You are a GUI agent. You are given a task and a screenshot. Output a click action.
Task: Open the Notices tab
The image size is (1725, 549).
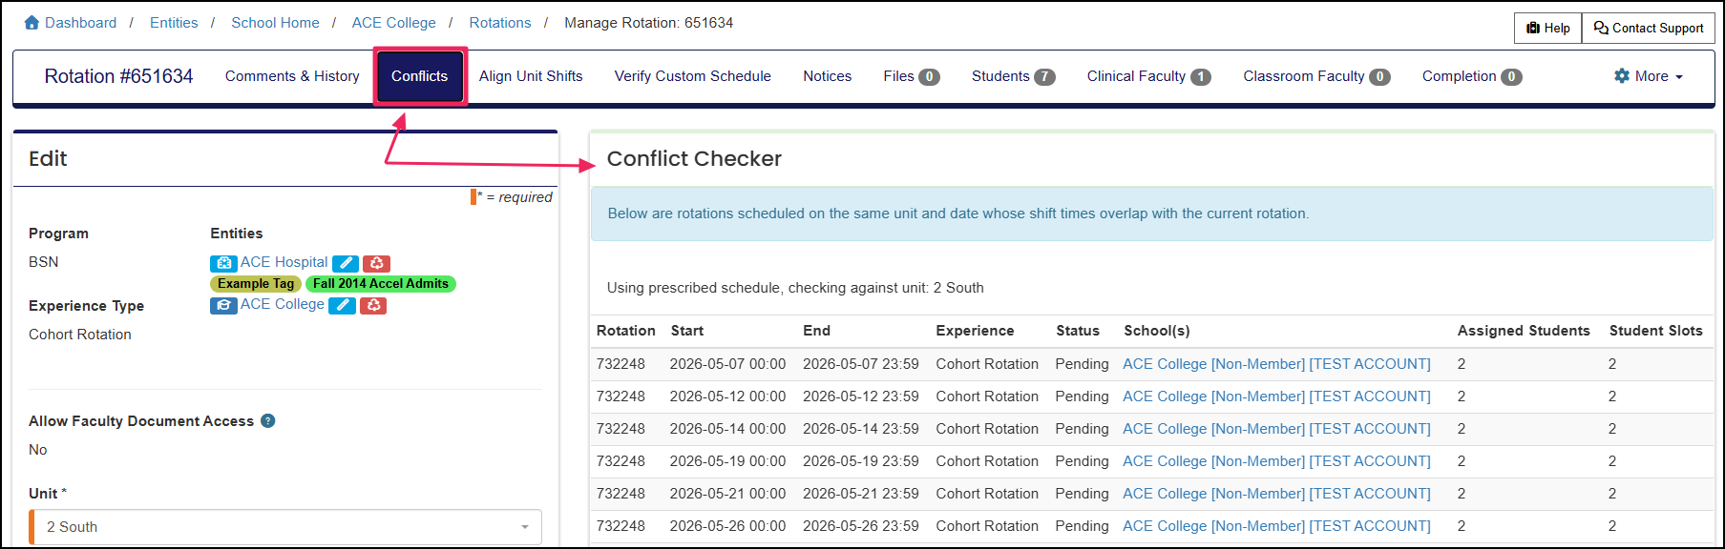pos(828,76)
